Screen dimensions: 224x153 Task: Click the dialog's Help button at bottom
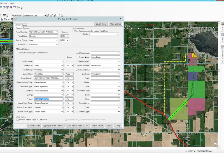click(118, 126)
